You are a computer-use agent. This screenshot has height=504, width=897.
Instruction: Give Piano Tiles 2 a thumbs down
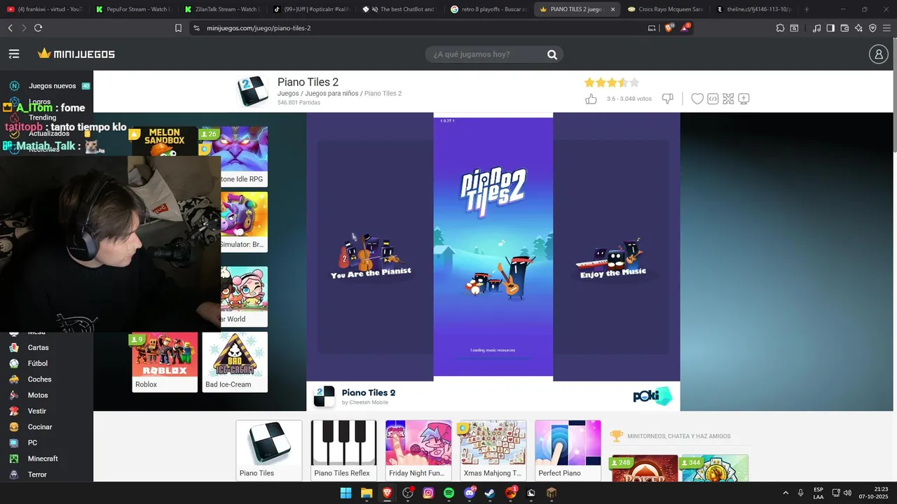[667, 99]
